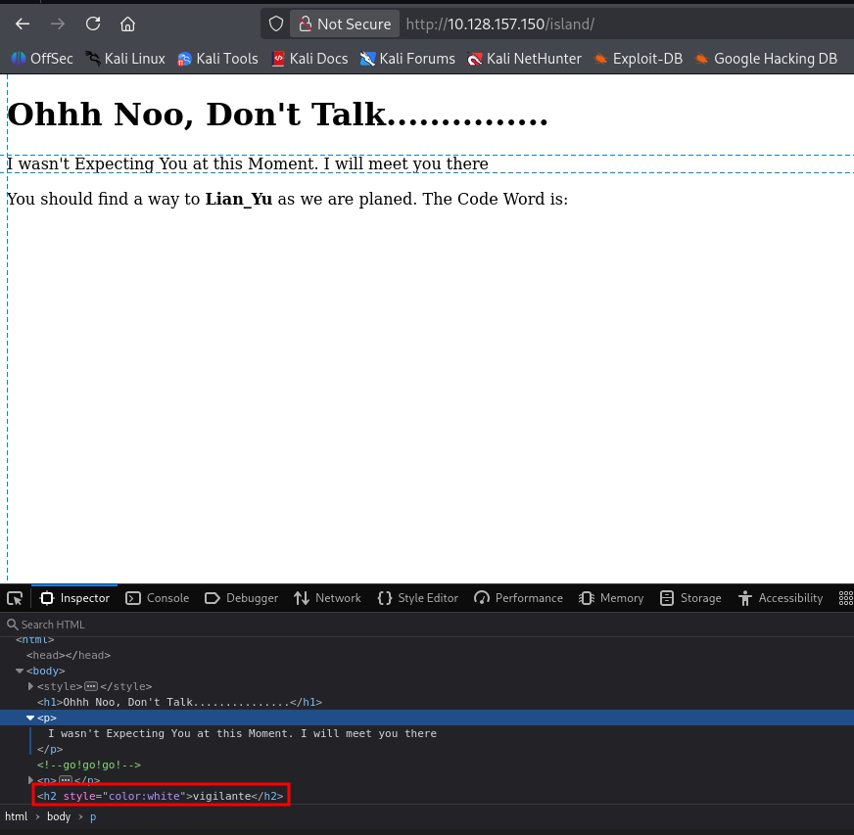
Task: Click html in the breadcrumb trail
Action: [17, 816]
